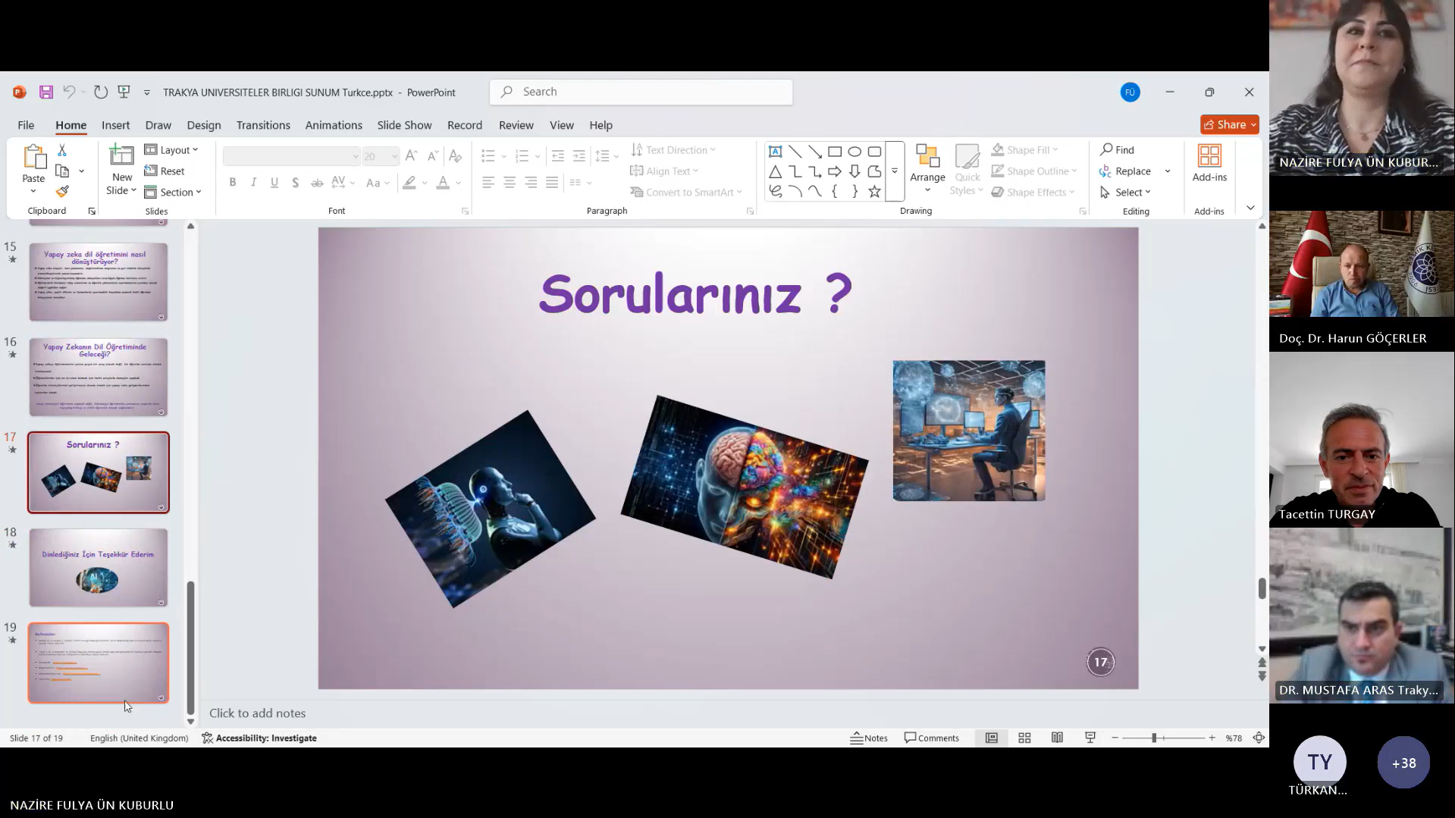
Task: Click the Zoom Out minus button
Action: 1115,738
